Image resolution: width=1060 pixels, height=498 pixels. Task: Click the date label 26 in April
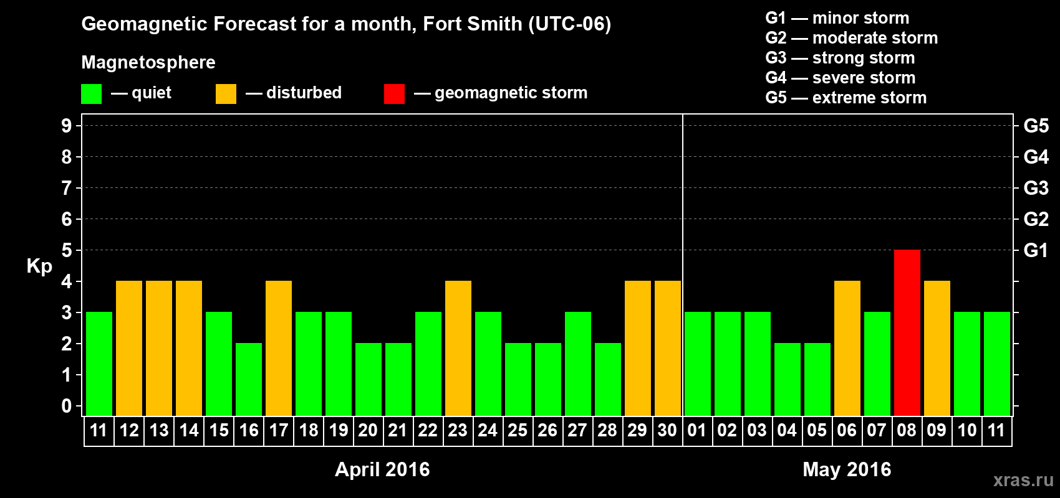(547, 431)
